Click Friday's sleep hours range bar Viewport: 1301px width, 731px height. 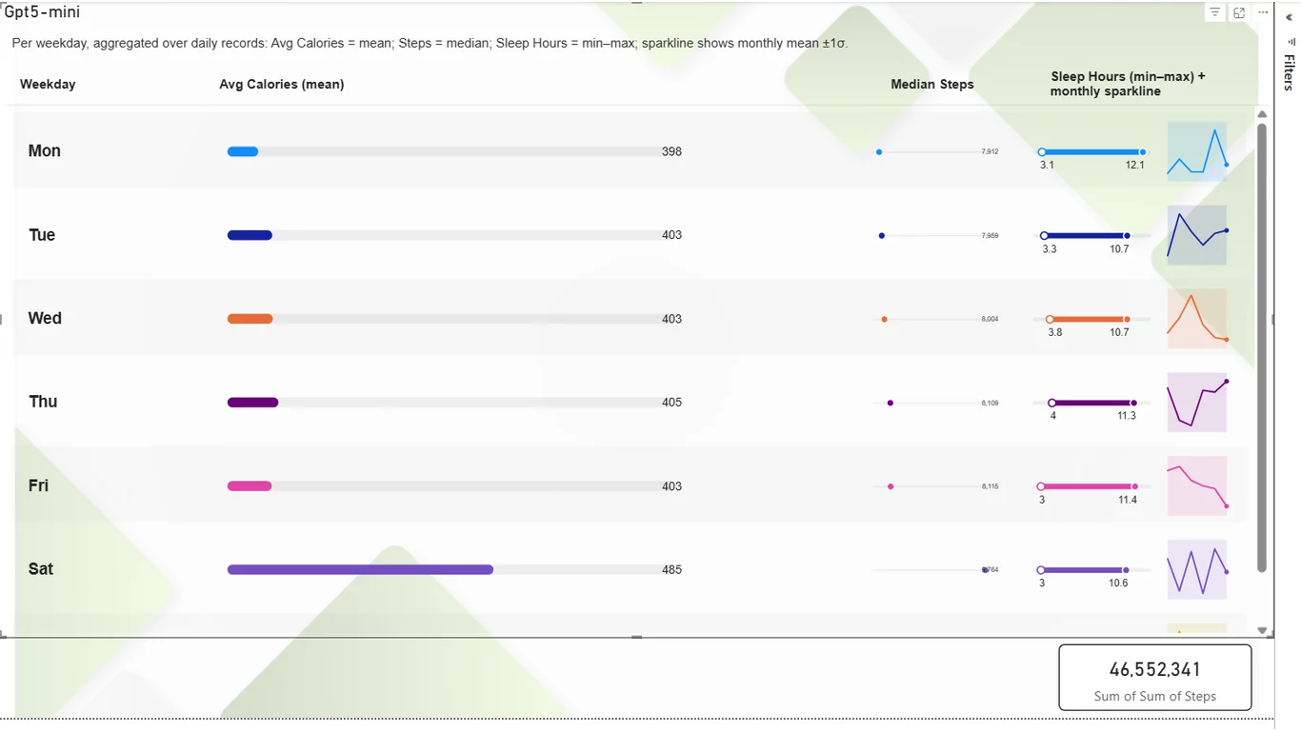tap(1089, 486)
